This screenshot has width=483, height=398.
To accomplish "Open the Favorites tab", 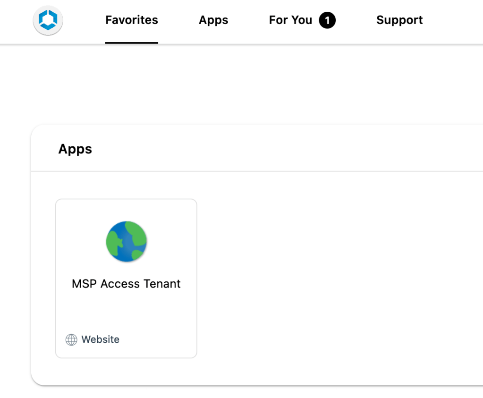I will pos(131,20).
